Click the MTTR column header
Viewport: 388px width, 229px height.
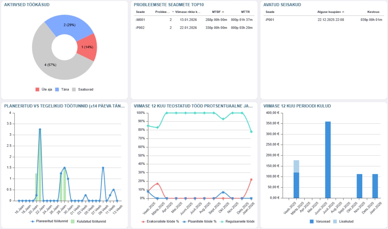tap(245, 12)
